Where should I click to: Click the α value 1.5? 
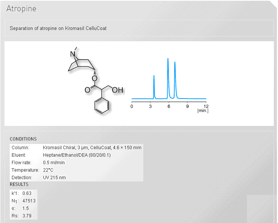tap(25, 208)
